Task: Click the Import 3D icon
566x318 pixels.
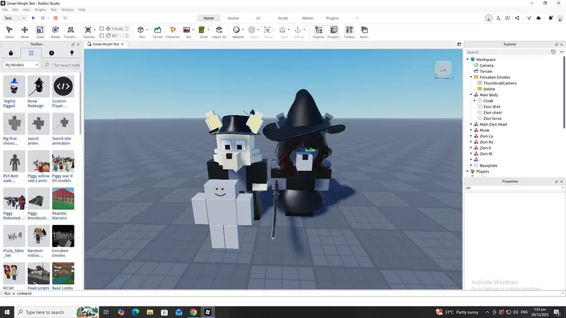Action: tap(219, 31)
